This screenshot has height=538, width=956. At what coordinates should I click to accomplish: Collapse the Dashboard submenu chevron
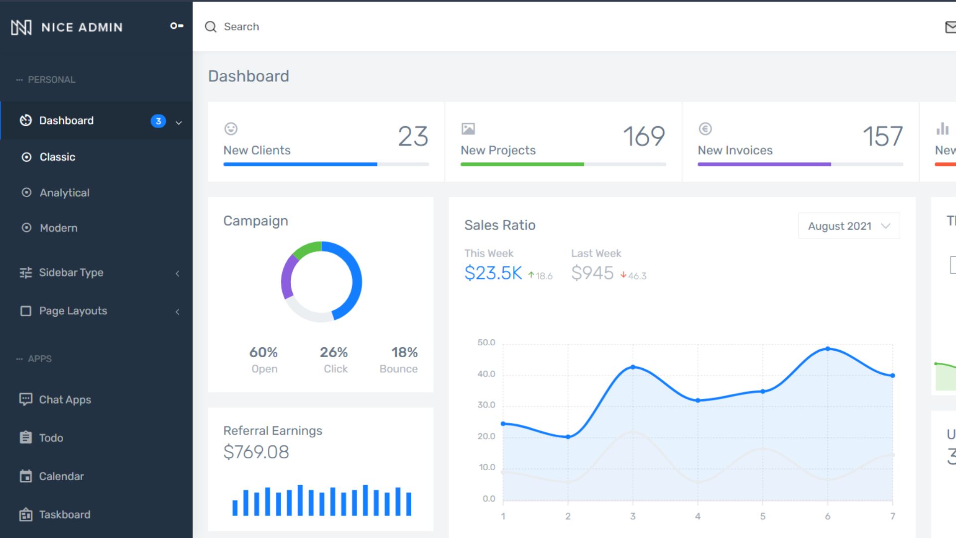pyautogui.click(x=179, y=123)
